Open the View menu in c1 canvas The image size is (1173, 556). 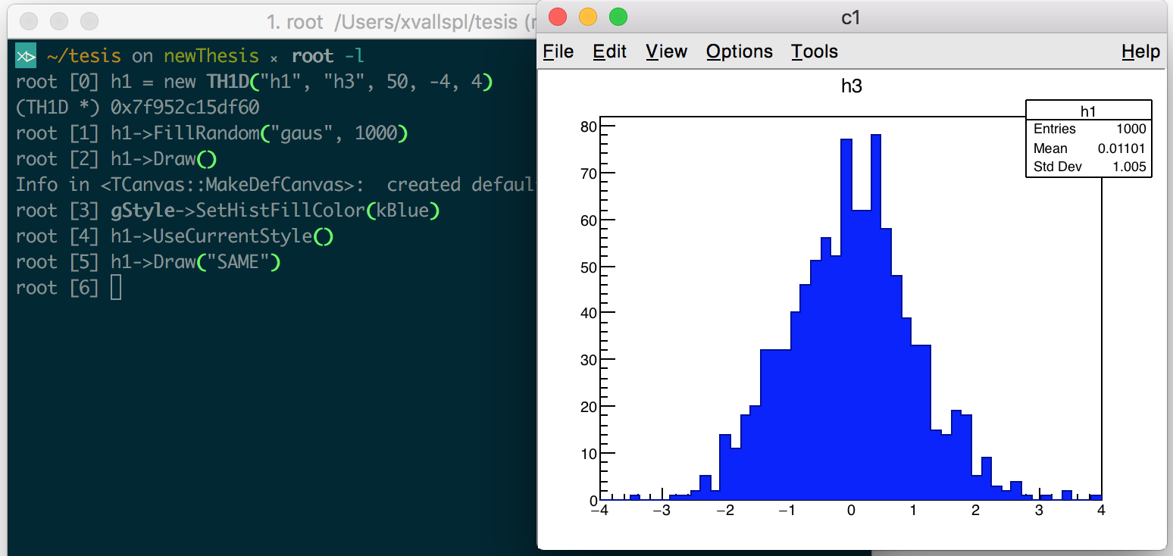pos(667,52)
